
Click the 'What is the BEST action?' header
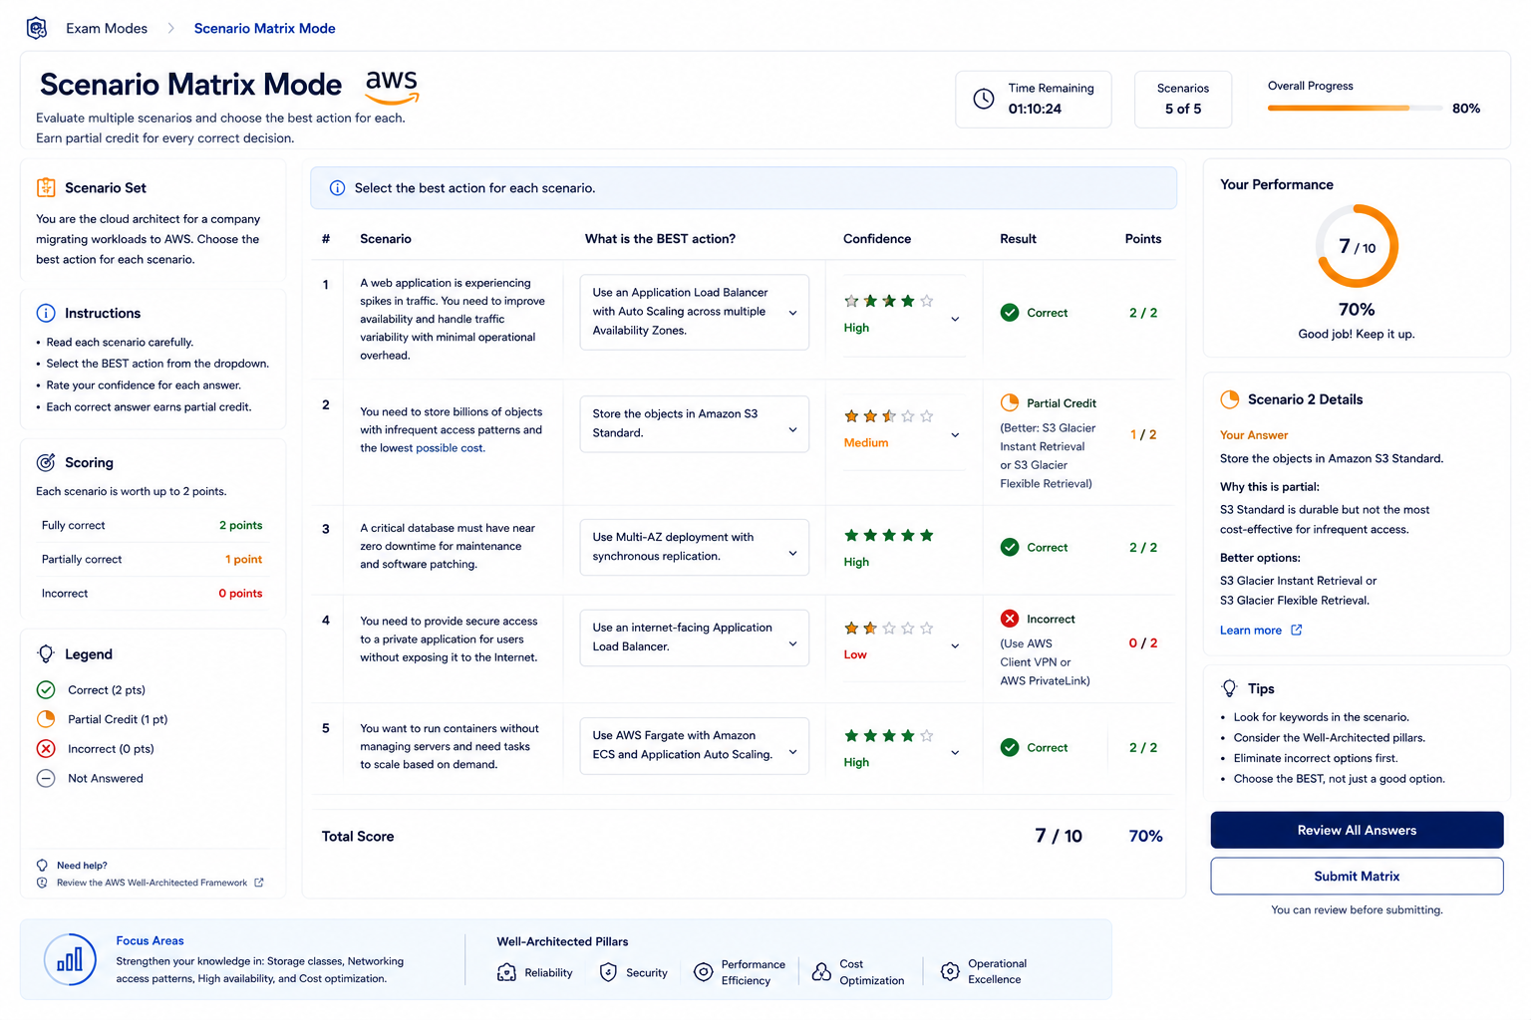pyautogui.click(x=660, y=239)
